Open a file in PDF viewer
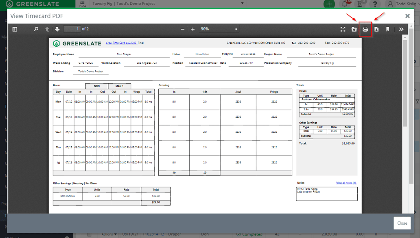 point(354,29)
